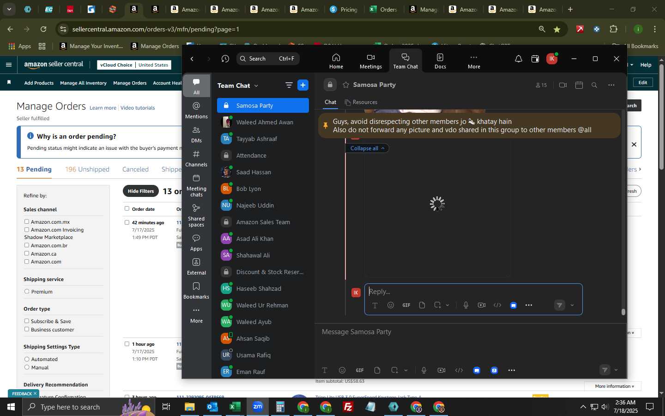Viewport: 665px width, 416px height.
Task: Open Mentions in Zoom sidebar
Action: (x=196, y=110)
